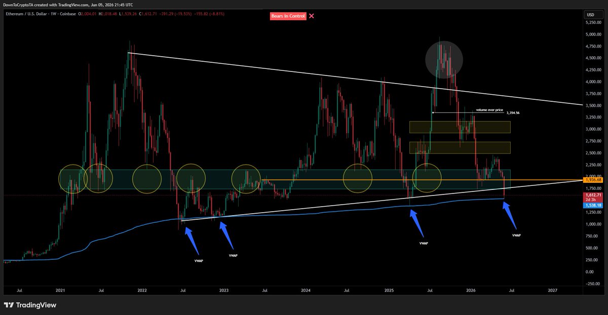608x315 pixels.
Task: Click the 2,500.00 price axis label
Action: pyautogui.click(x=593, y=153)
